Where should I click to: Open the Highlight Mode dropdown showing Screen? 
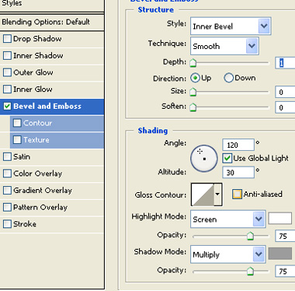(x=227, y=219)
